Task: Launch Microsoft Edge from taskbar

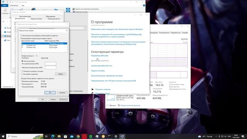Action: (53, 136)
